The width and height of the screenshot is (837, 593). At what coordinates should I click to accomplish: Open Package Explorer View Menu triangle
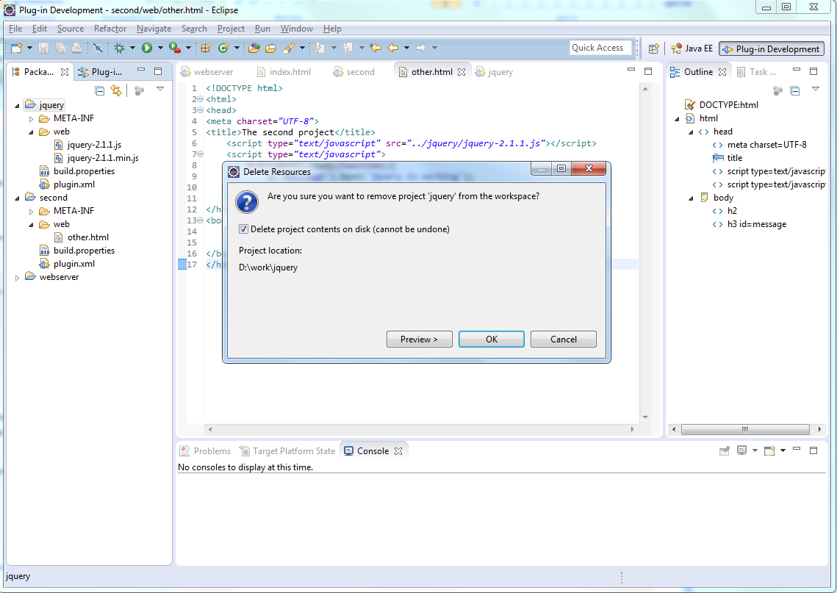pyautogui.click(x=160, y=89)
